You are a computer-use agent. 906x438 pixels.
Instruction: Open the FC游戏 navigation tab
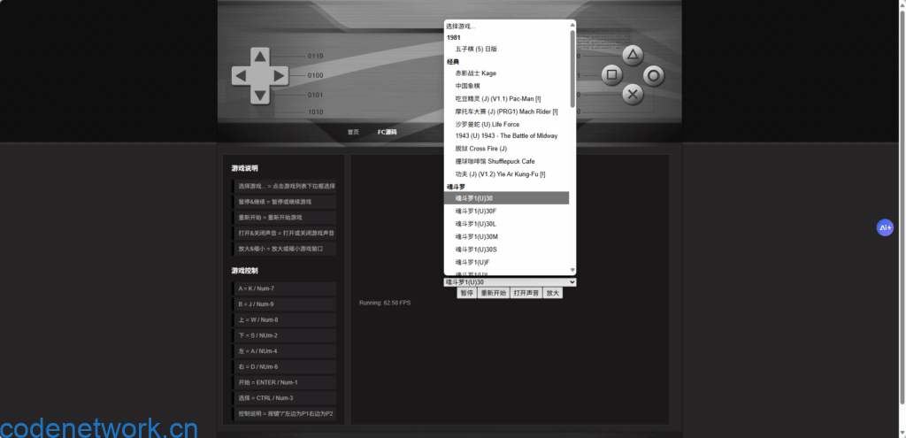click(388, 132)
